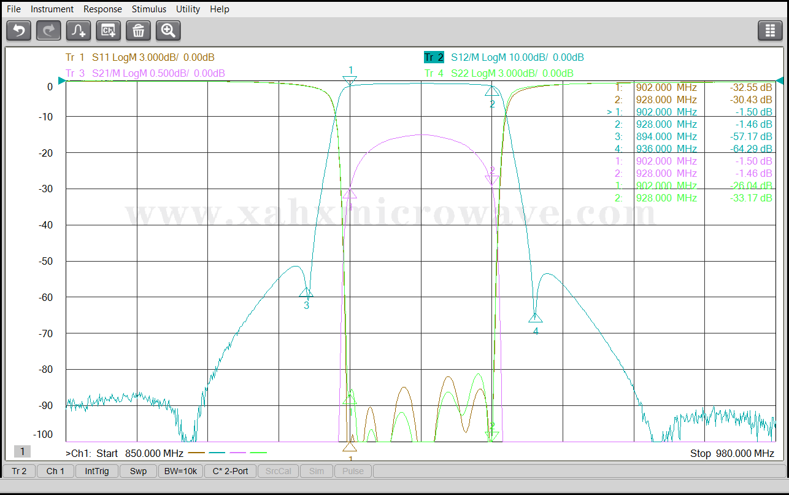
Task: Open the grid panel icon at top right
Action: tap(770, 30)
